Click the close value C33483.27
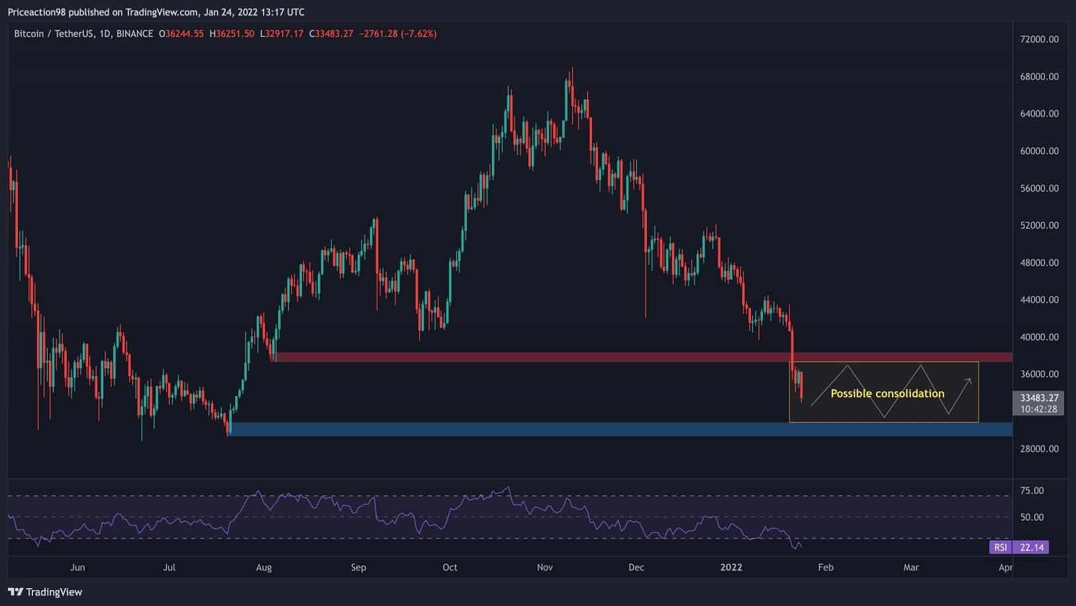Image resolution: width=1076 pixels, height=606 pixels. pyautogui.click(x=331, y=34)
